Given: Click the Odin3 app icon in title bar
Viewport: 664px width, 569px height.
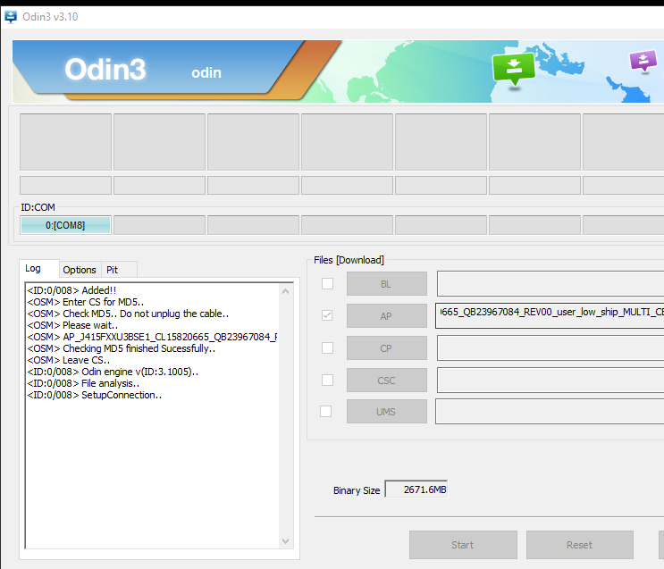Looking at the screenshot, I should (x=10, y=17).
